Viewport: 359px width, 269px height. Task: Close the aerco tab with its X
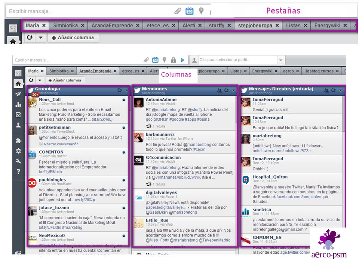(297, 71)
